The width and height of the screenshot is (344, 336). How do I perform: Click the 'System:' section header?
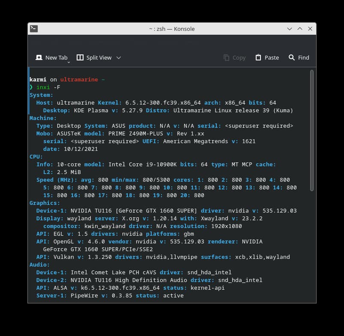[42, 95]
